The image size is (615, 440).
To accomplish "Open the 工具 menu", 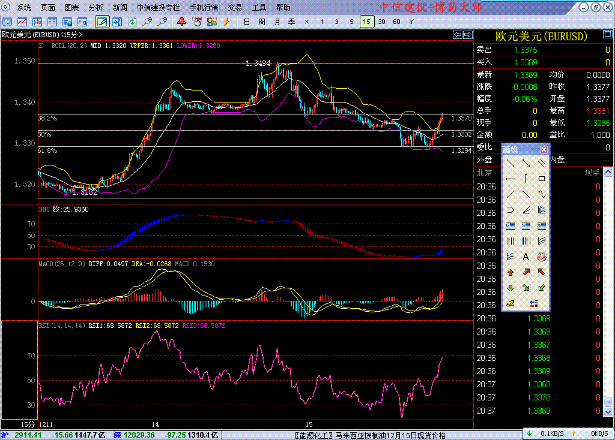I will pyautogui.click(x=259, y=8).
